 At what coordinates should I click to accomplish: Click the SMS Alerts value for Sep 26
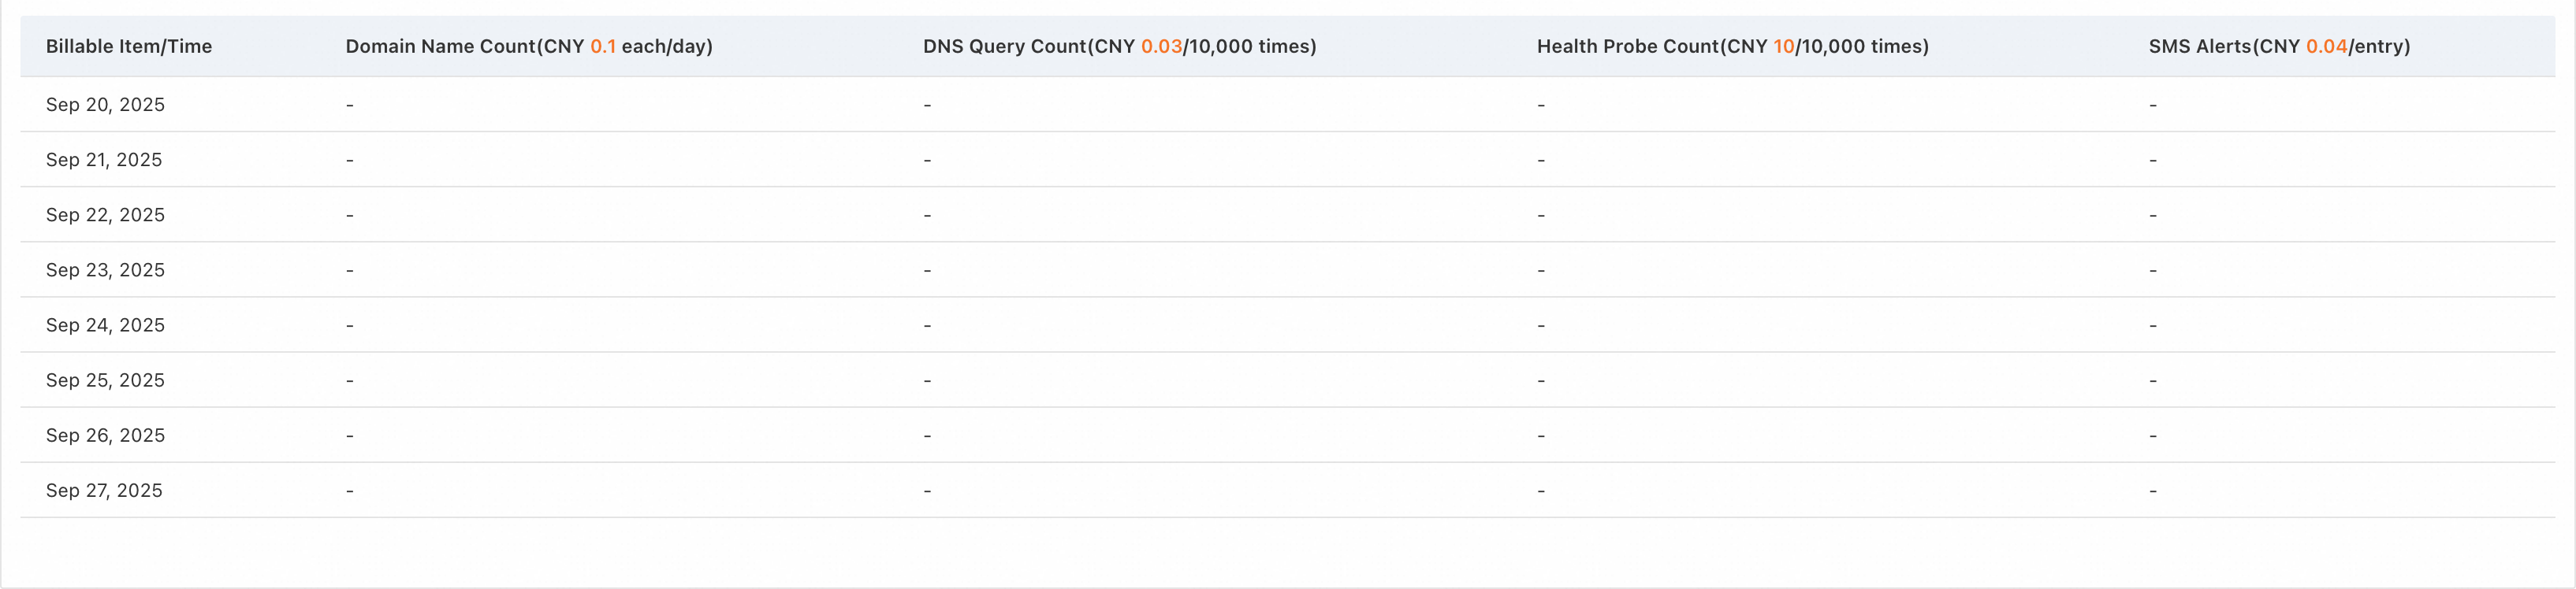2152,436
